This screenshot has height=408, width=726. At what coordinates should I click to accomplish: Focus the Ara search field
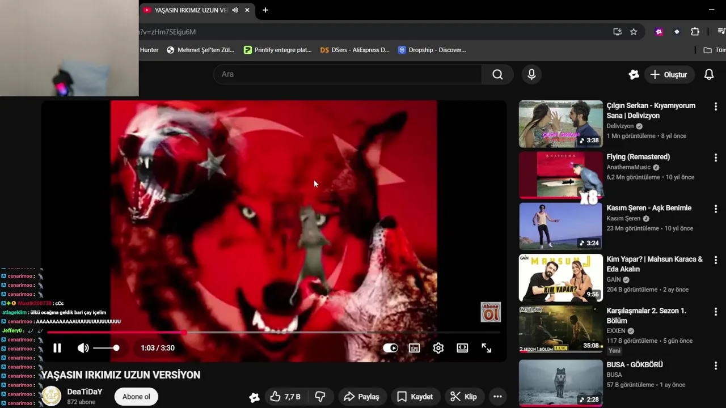coord(347,74)
